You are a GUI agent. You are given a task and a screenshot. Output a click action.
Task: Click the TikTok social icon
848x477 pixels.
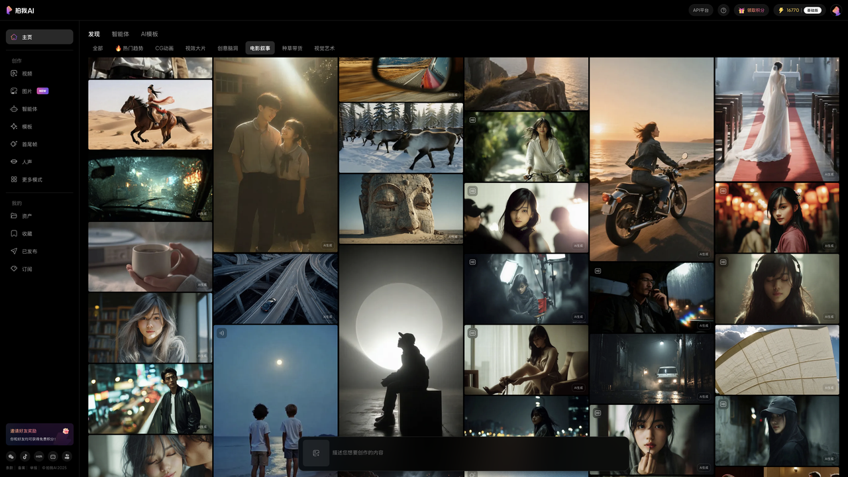point(25,456)
